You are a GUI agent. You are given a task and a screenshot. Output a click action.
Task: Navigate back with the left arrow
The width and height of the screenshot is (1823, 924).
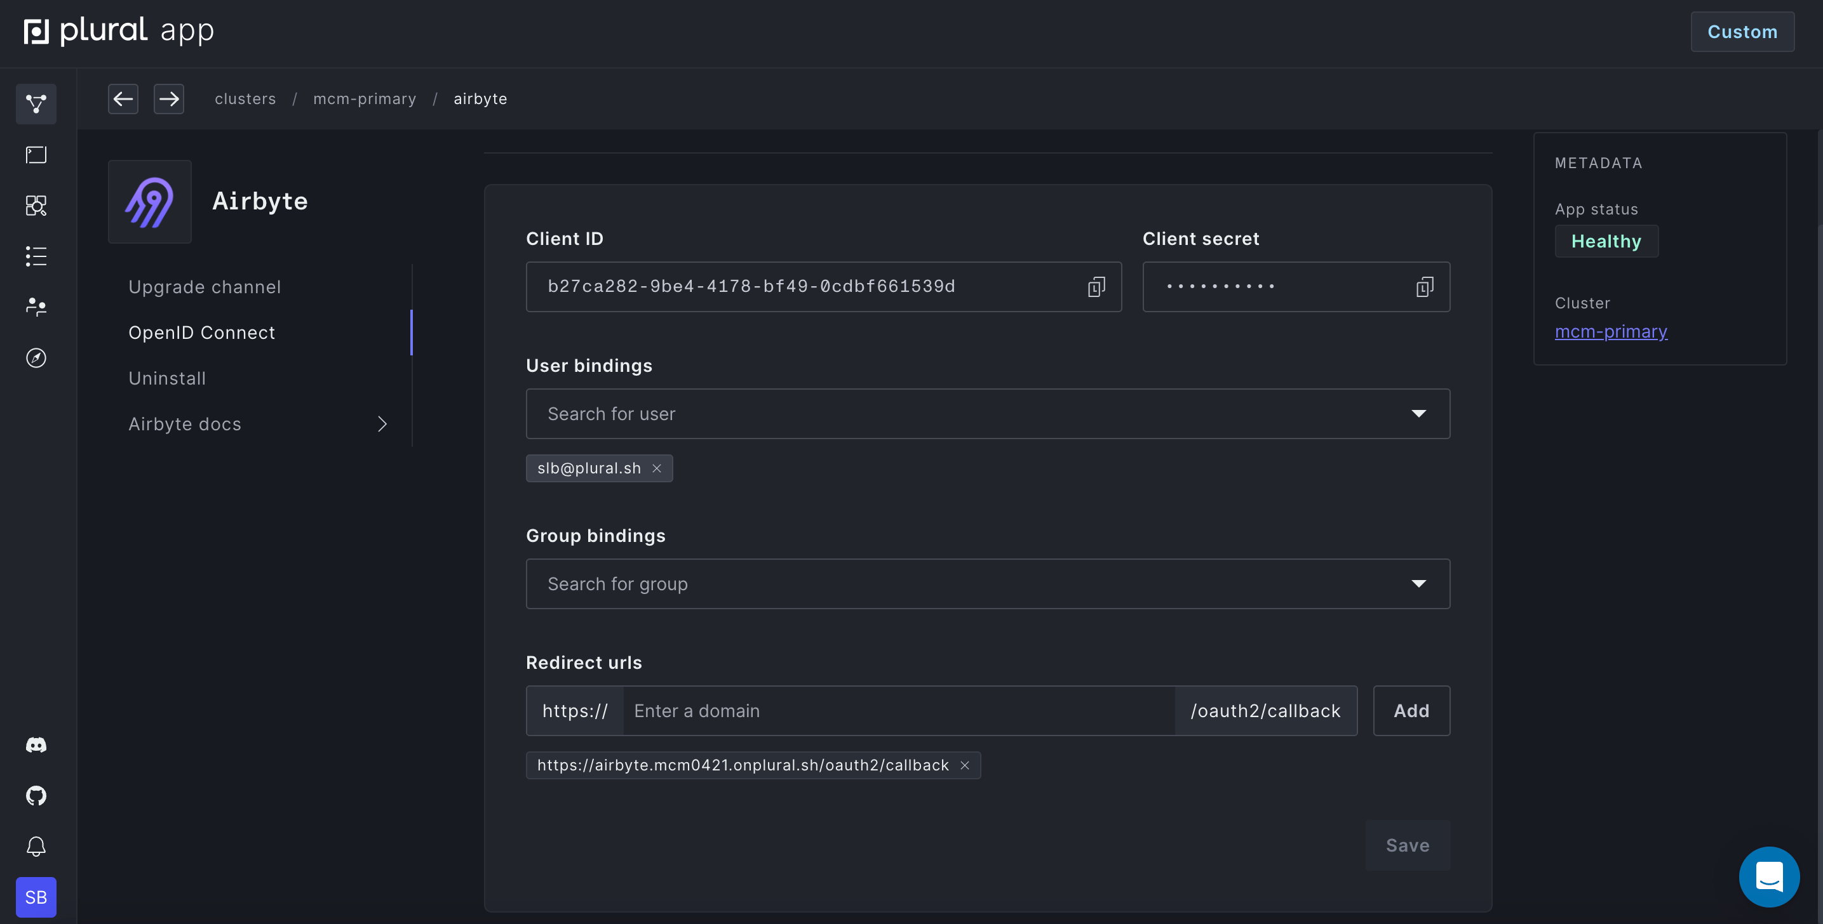click(x=123, y=99)
